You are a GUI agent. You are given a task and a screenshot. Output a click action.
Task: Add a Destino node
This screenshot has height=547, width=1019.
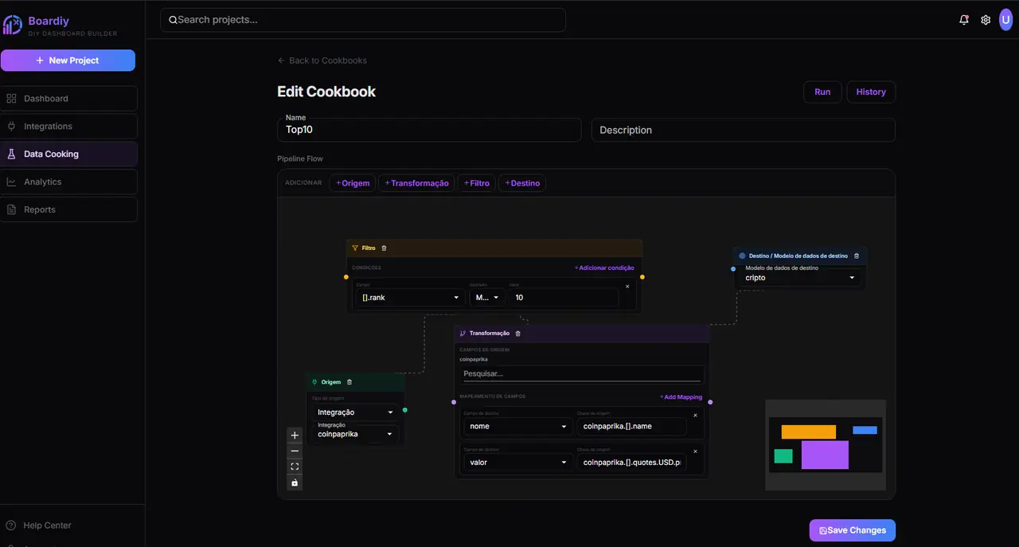(522, 183)
